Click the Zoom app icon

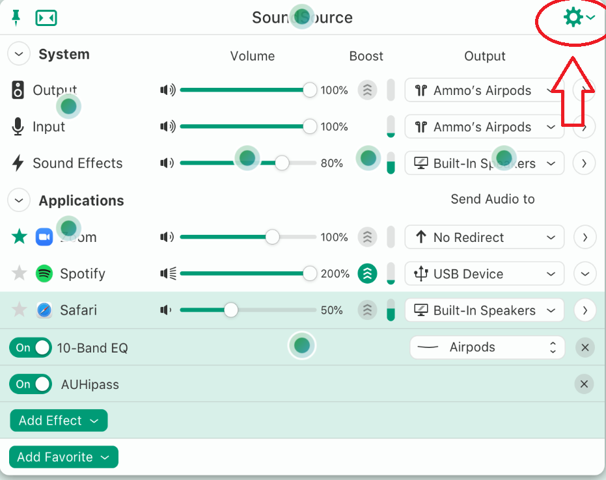coord(44,237)
